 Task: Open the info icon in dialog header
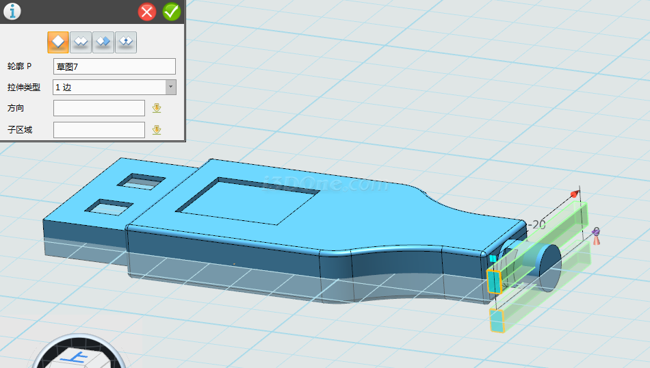coord(12,12)
